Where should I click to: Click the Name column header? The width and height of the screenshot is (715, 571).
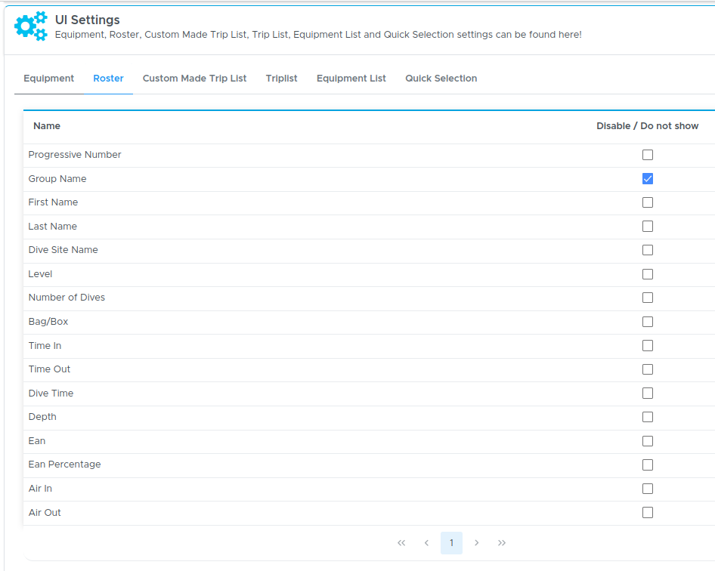(47, 126)
